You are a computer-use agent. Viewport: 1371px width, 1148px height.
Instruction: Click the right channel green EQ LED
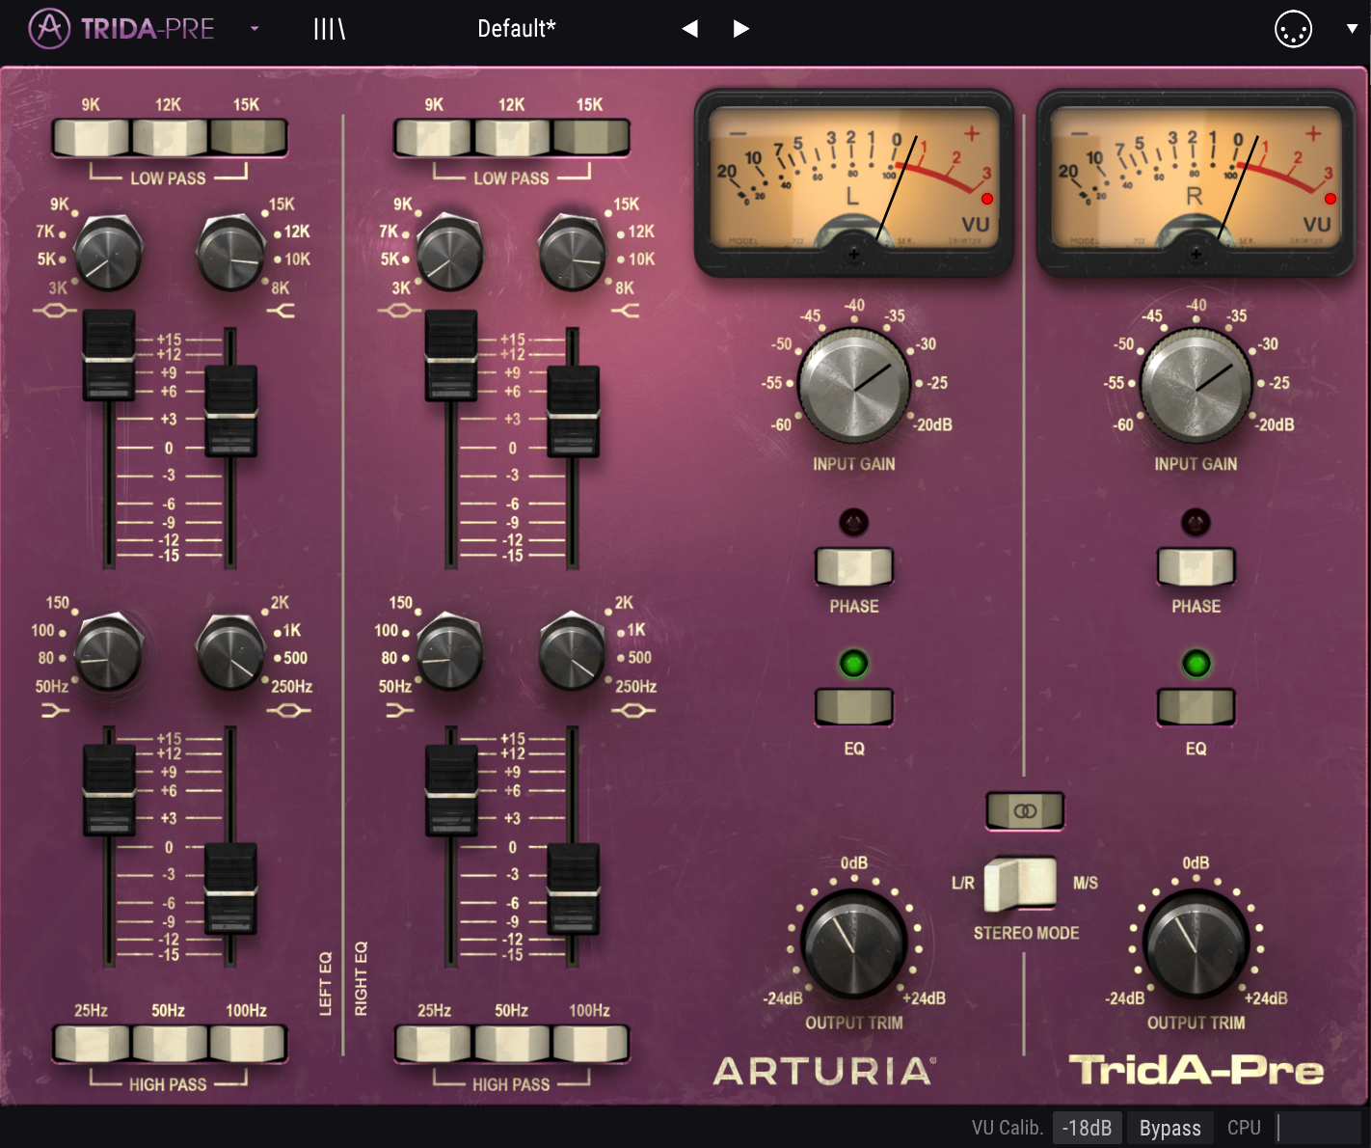click(x=1196, y=664)
